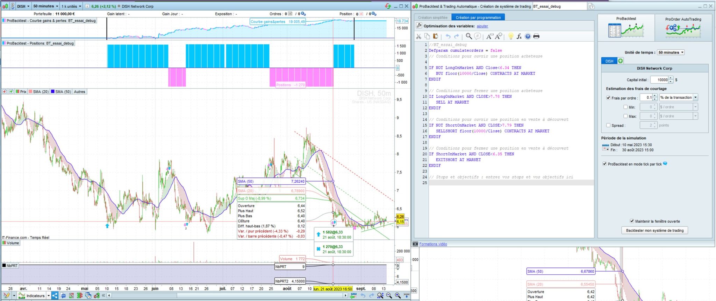Switch to Création simplifiée tab
716x301 pixels.
[x=432, y=17]
